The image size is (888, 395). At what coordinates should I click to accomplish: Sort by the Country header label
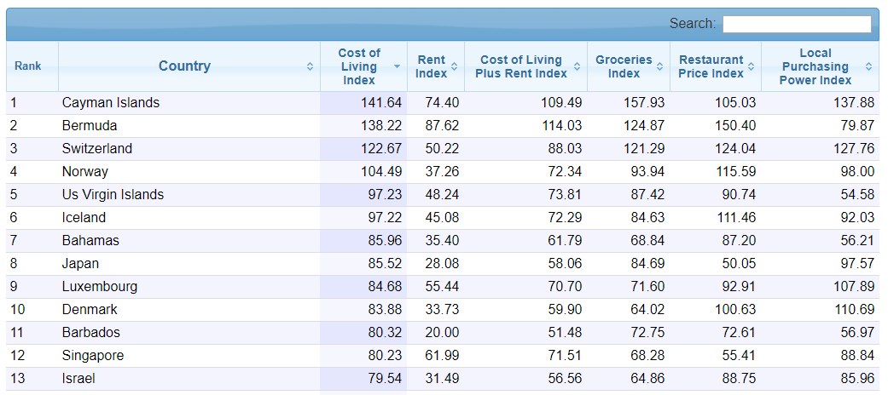pos(184,66)
